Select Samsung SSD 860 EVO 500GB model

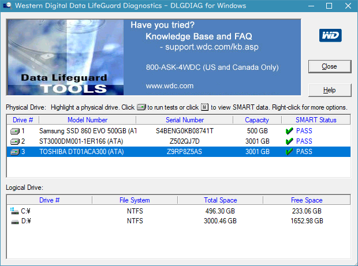tap(88, 131)
